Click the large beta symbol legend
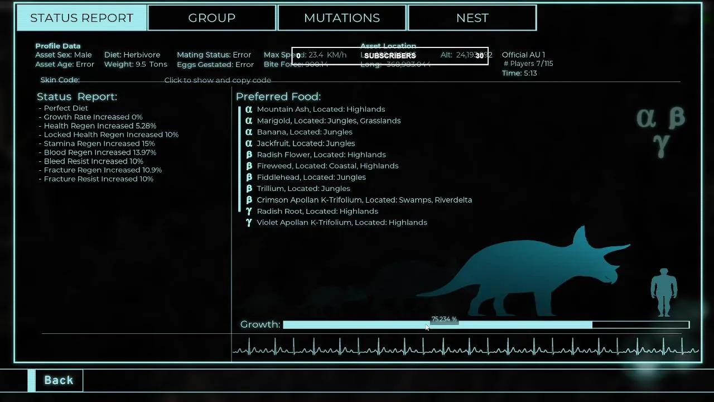The width and height of the screenshot is (714, 402). point(676,118)
